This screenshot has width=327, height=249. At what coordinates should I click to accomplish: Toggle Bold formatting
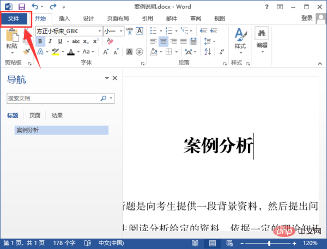tap(40, 41)
